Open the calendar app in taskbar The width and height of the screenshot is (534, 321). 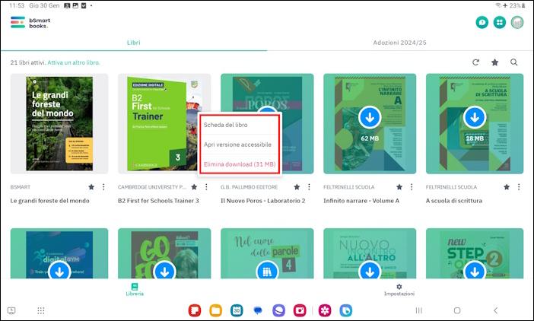pyautogui.click(x=237, y=310)
